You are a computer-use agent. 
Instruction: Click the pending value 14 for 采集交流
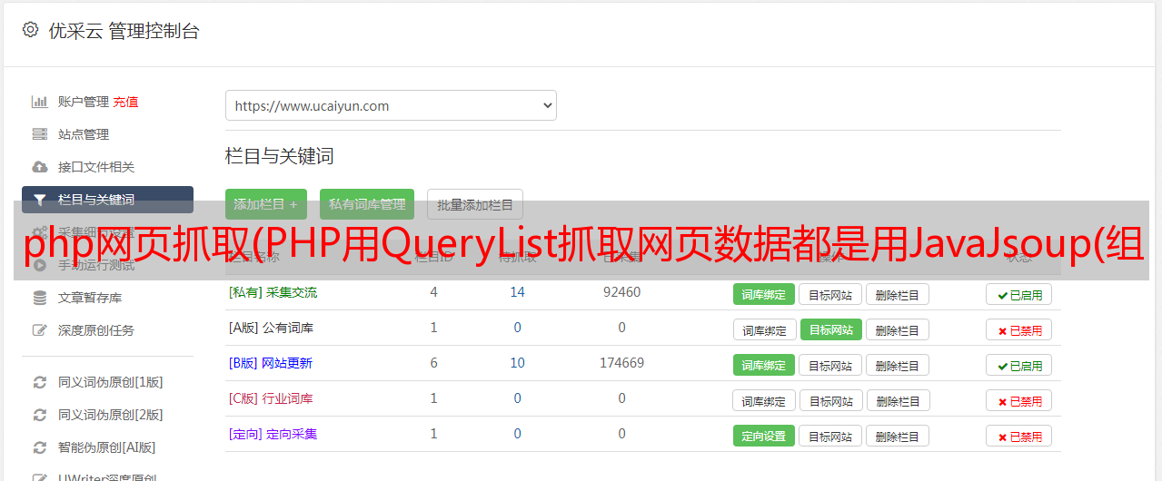(517, 292)
